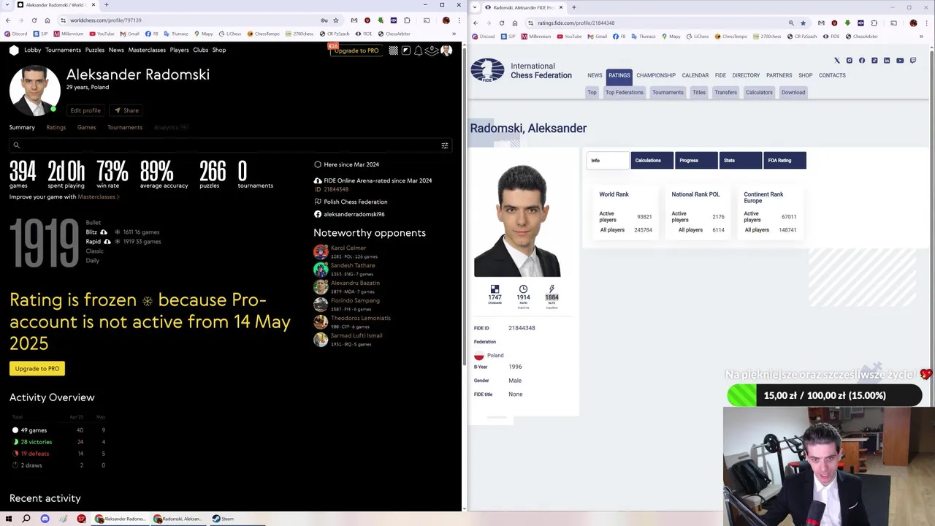Click the 28 victories activity row
The image size is (935, 526).
(x=58, y=442)
